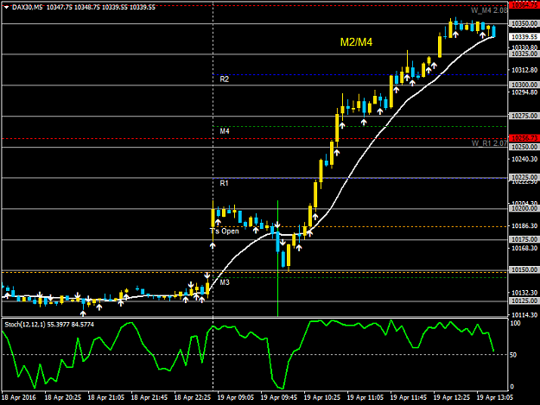Click the 0 level on Stochastic scale
Image resolution: width=540 pixels, height=405 pixels.
[x=511, y=387]
